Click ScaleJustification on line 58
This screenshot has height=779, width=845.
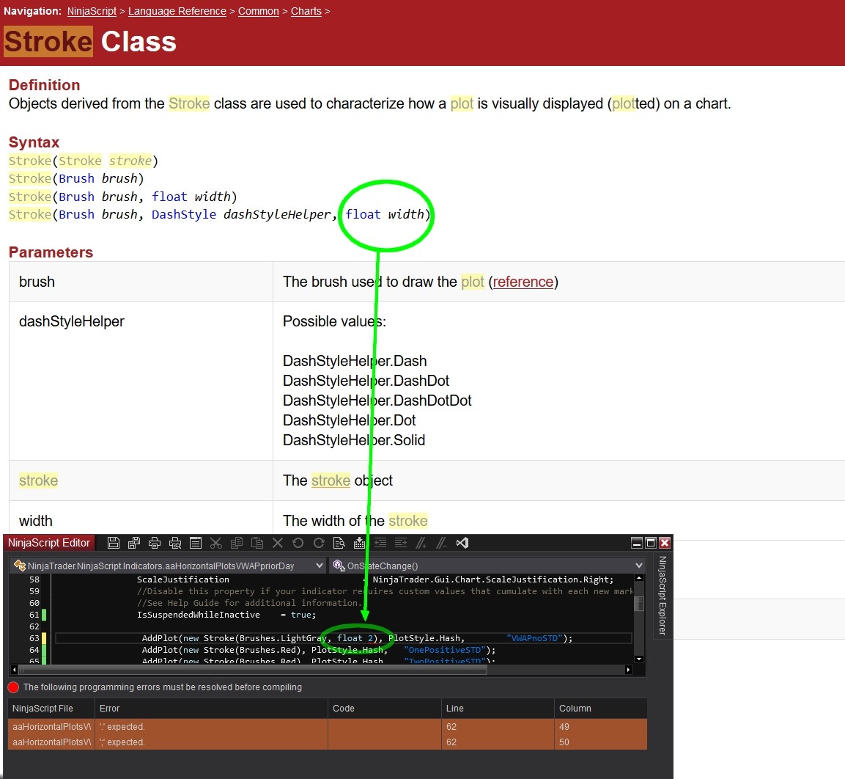pyautogui.click(x=183, y=579)
